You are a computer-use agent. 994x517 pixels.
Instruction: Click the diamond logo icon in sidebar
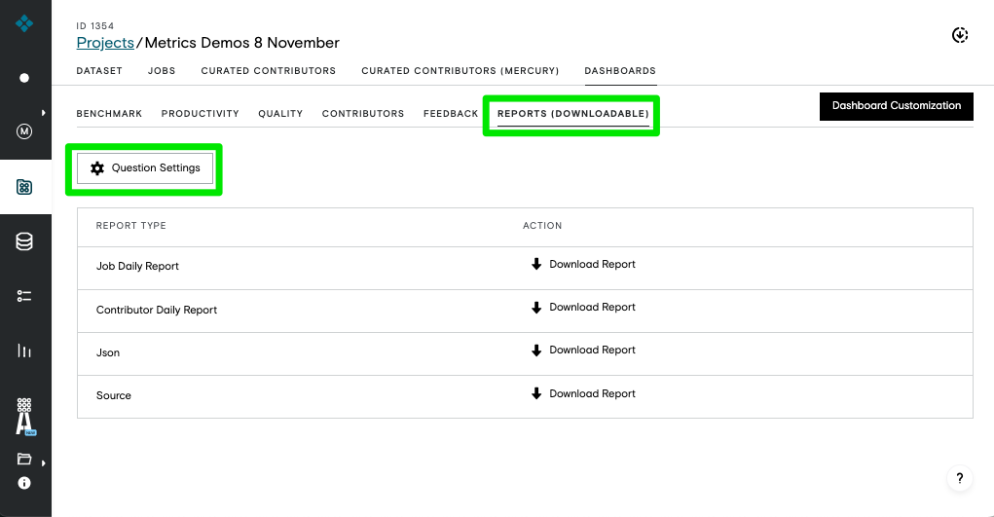24,23
